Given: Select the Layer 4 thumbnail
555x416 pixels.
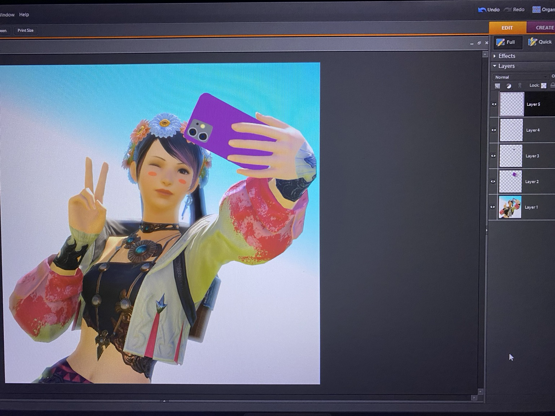Looking at the screenshot, I should point(511,130).
